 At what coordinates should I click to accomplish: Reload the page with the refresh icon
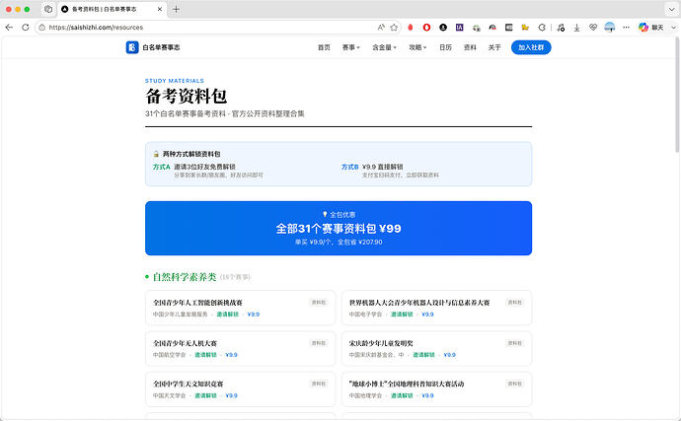[26, 28]
